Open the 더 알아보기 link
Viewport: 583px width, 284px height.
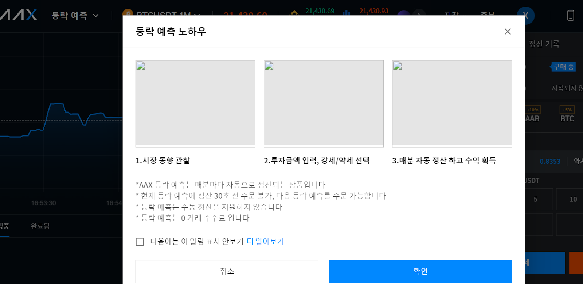(265, 241)
